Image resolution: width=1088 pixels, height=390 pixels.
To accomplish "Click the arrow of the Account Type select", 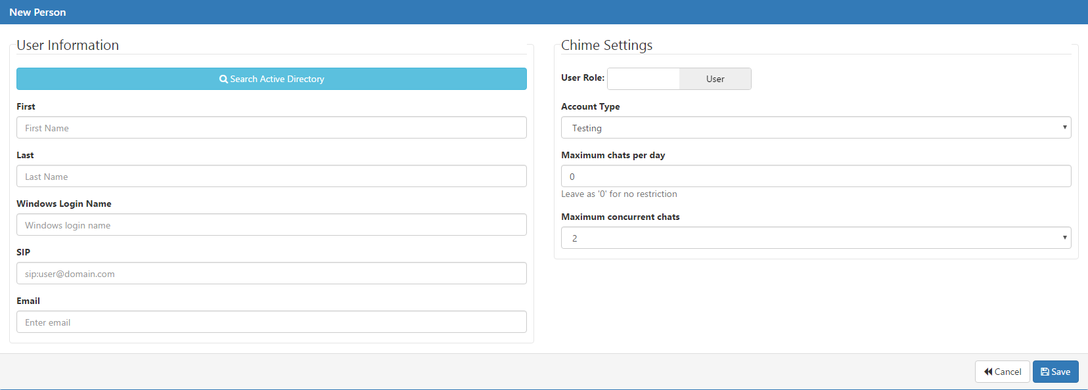I will (1064, 127).
